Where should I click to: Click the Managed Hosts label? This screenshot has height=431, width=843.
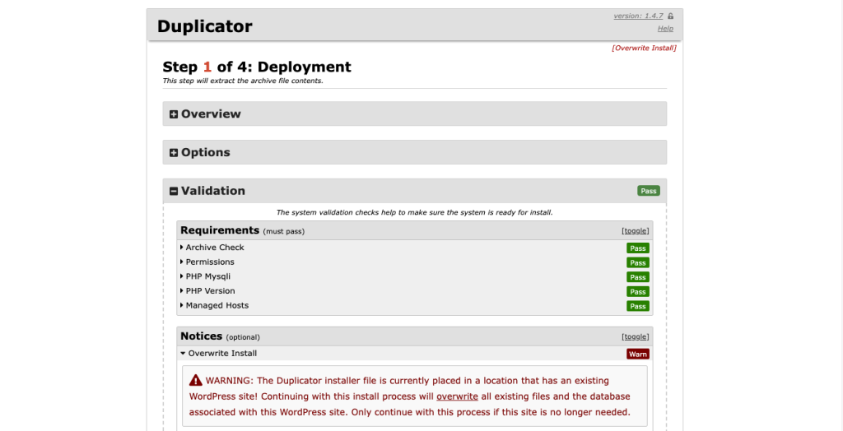point(217,305)
